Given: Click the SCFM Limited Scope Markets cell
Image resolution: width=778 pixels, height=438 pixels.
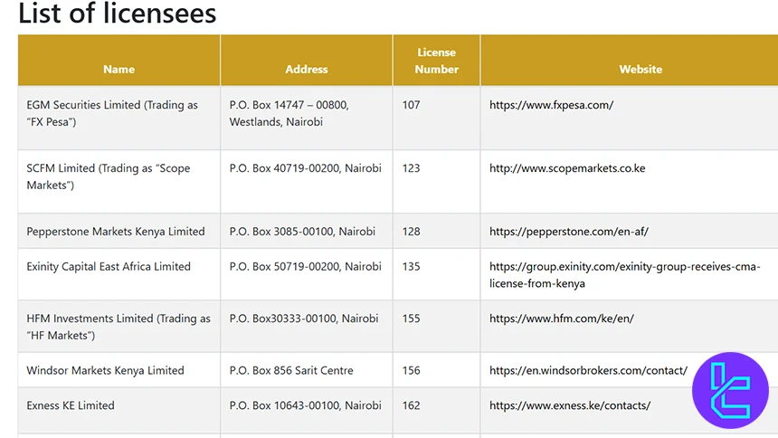Looking at the screenshot, I should coord(109,176).
